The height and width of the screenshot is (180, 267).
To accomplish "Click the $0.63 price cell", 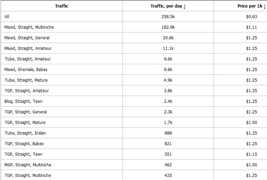I will click(251, 17).
